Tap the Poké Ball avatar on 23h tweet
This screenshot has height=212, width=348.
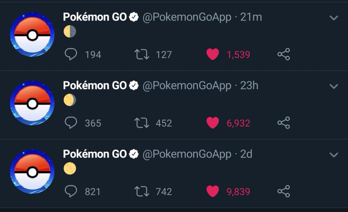click(32, 104)
